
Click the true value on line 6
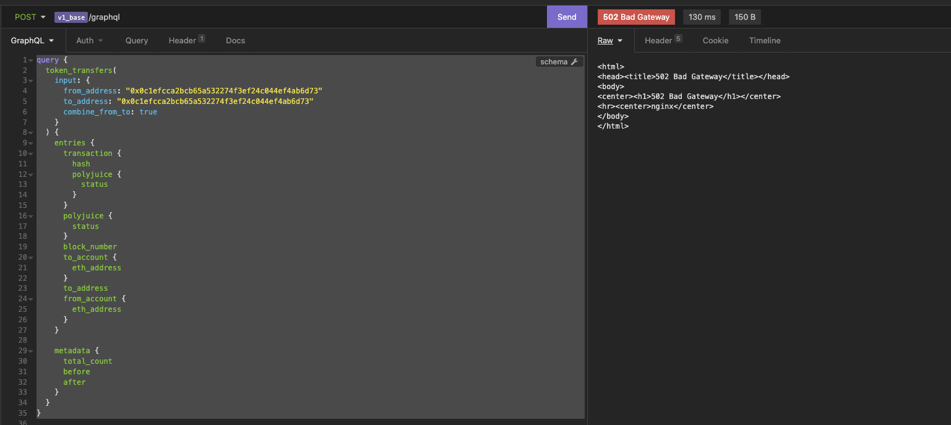[148, 112]
